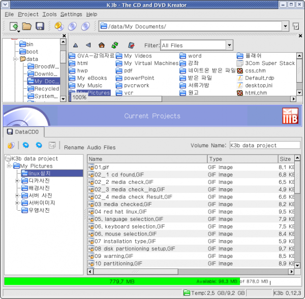
Task: Select the Recycled folder in the directory tree
Action: (x=43, y=89)
